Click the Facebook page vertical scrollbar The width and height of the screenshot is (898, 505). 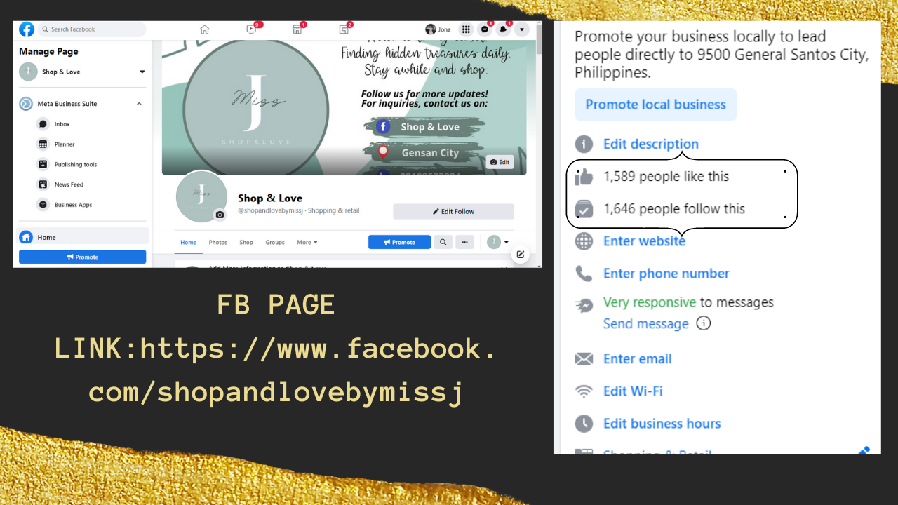click(539, 144)
